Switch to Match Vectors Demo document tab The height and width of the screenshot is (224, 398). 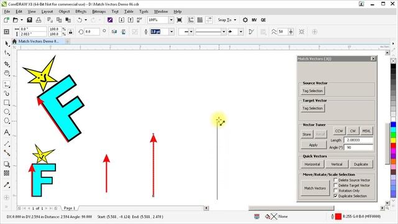click(38, 41)
